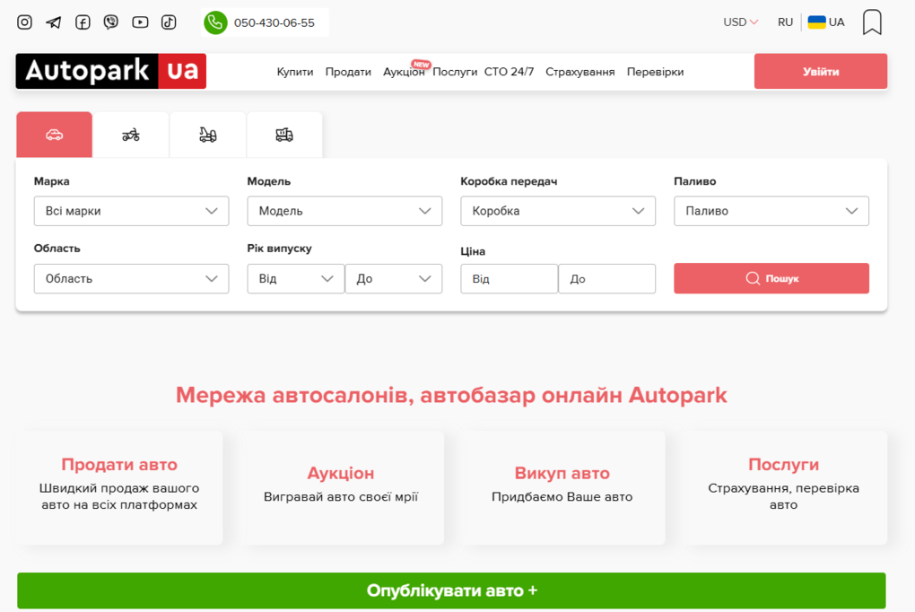Click the green Опублікувати авто button
The width and height of the screenshot is (915, 612).
(x=451, y=590)
